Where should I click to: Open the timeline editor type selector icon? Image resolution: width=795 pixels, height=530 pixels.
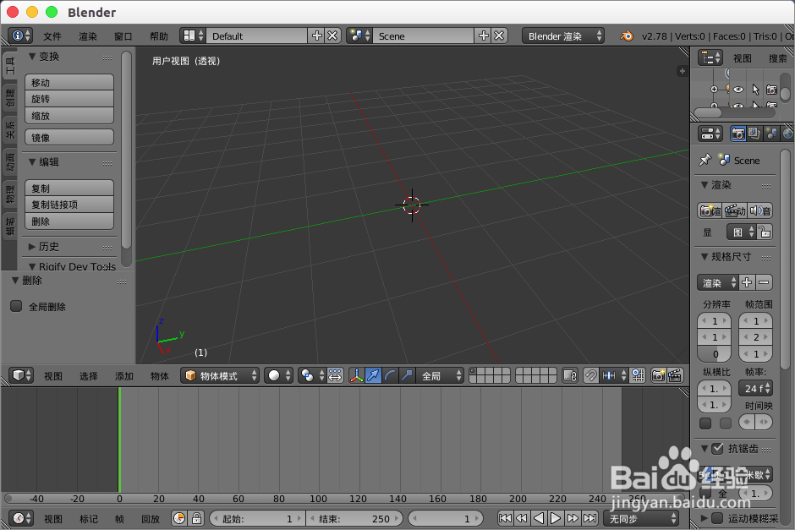[x=19, y=519]
